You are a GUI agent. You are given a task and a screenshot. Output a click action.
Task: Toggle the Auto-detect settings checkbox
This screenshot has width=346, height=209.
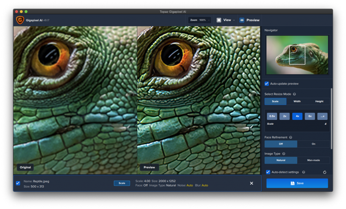coord(268,172)
